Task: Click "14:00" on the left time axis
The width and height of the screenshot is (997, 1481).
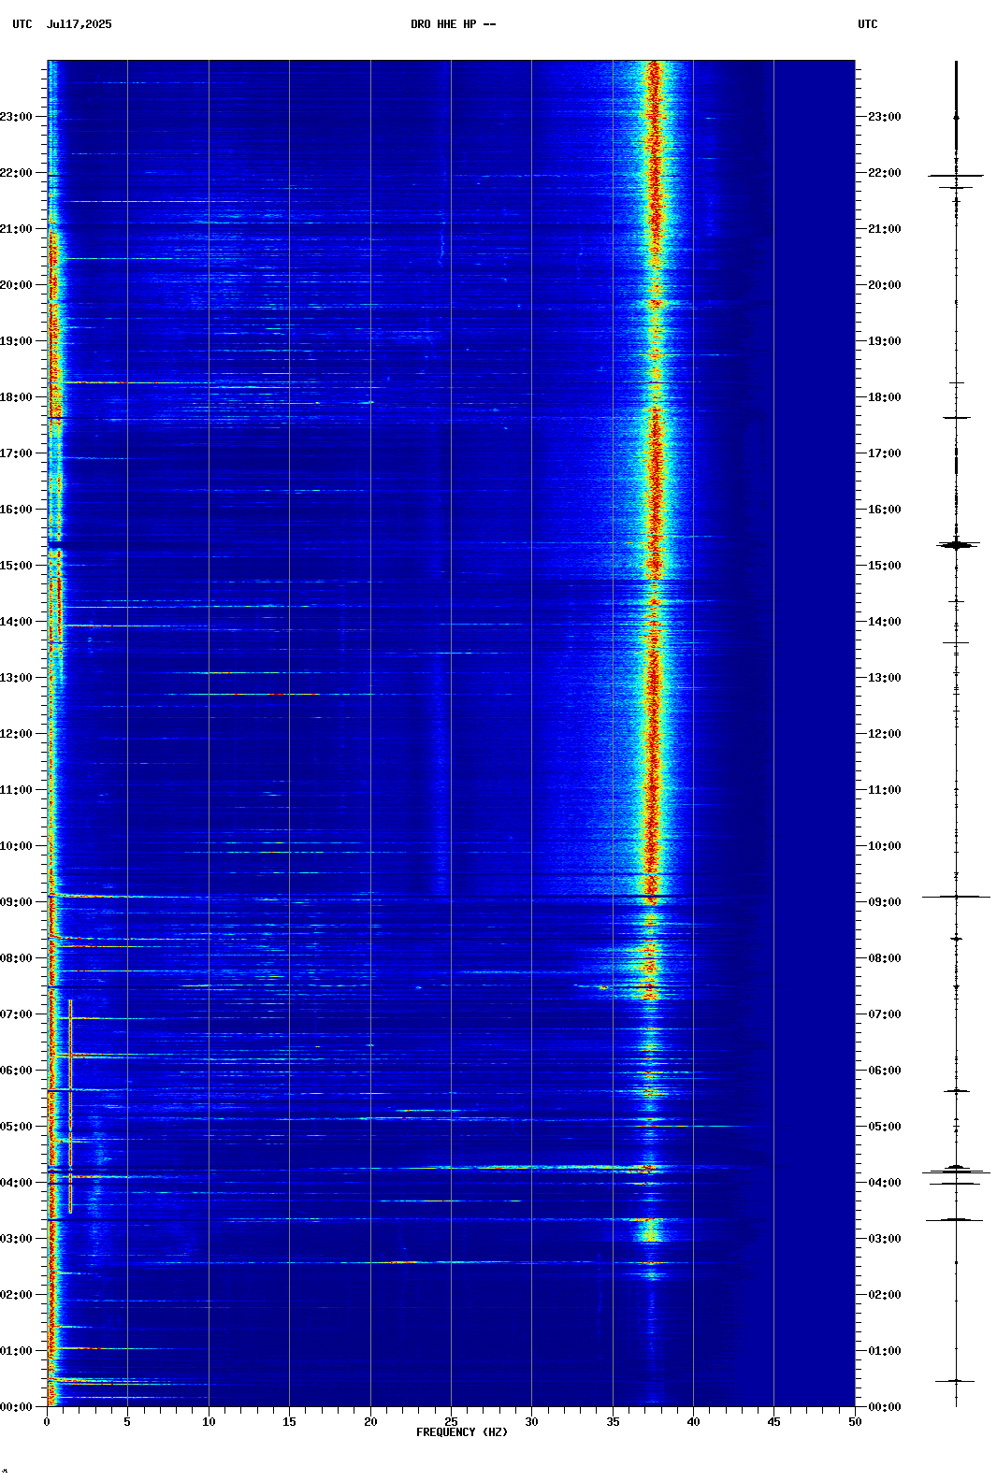Action: (x=16, y=622)
